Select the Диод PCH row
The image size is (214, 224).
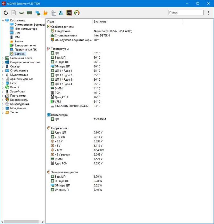tap(76, 97)
